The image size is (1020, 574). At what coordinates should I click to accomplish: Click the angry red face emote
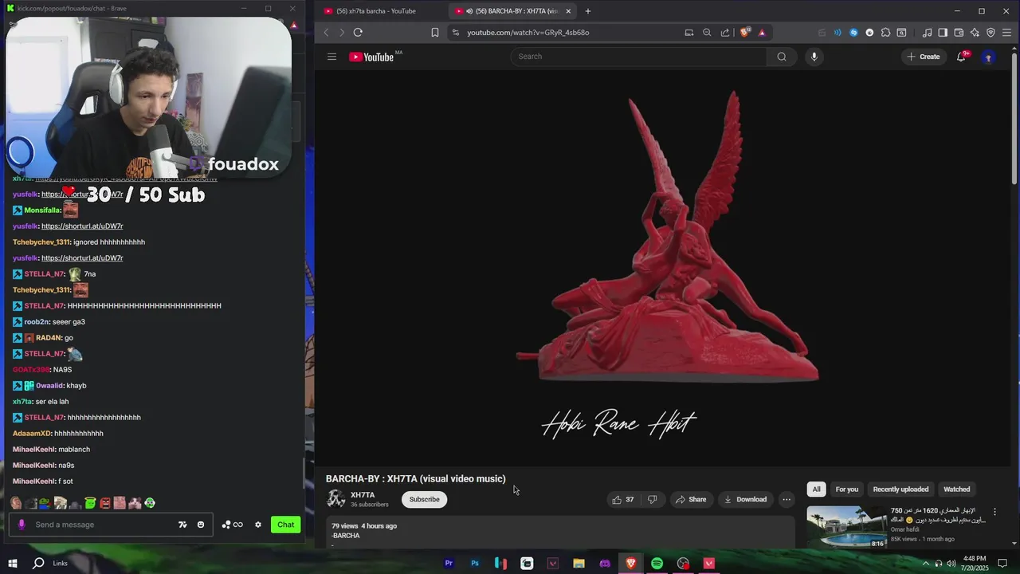pos(105,503)
